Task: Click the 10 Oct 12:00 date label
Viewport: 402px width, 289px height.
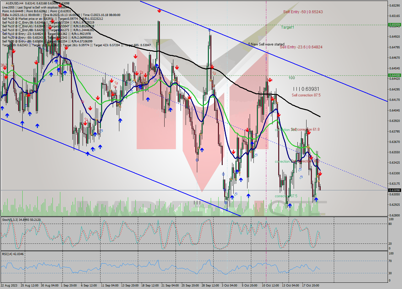Action: 270,286
